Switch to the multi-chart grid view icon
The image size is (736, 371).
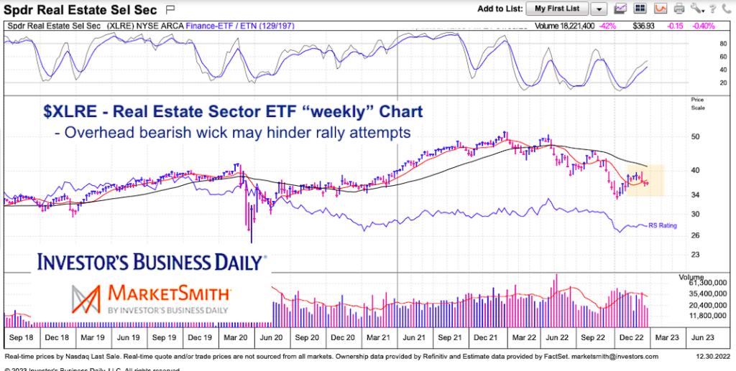pyautogui.click(x=639, y=9)
